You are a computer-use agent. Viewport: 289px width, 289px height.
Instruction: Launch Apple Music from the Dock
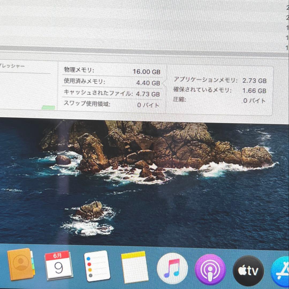[173, 269]
